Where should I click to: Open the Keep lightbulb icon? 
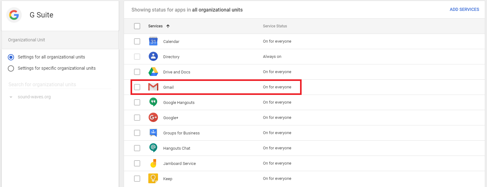[x=153, y=179]
